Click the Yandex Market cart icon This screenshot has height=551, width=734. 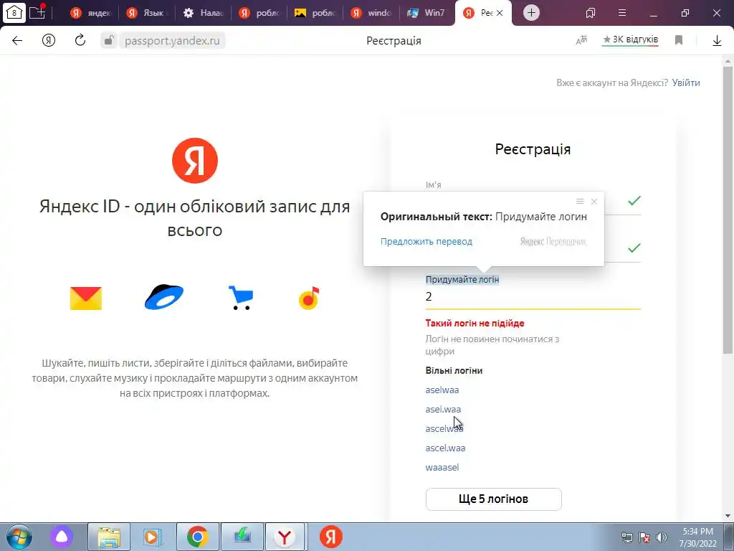click(241, 298)
